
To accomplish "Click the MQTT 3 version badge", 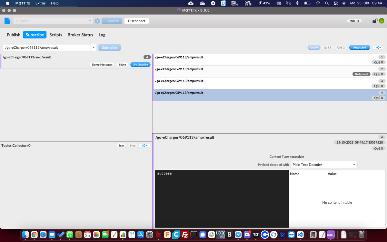I will click(x=354, y=21).
